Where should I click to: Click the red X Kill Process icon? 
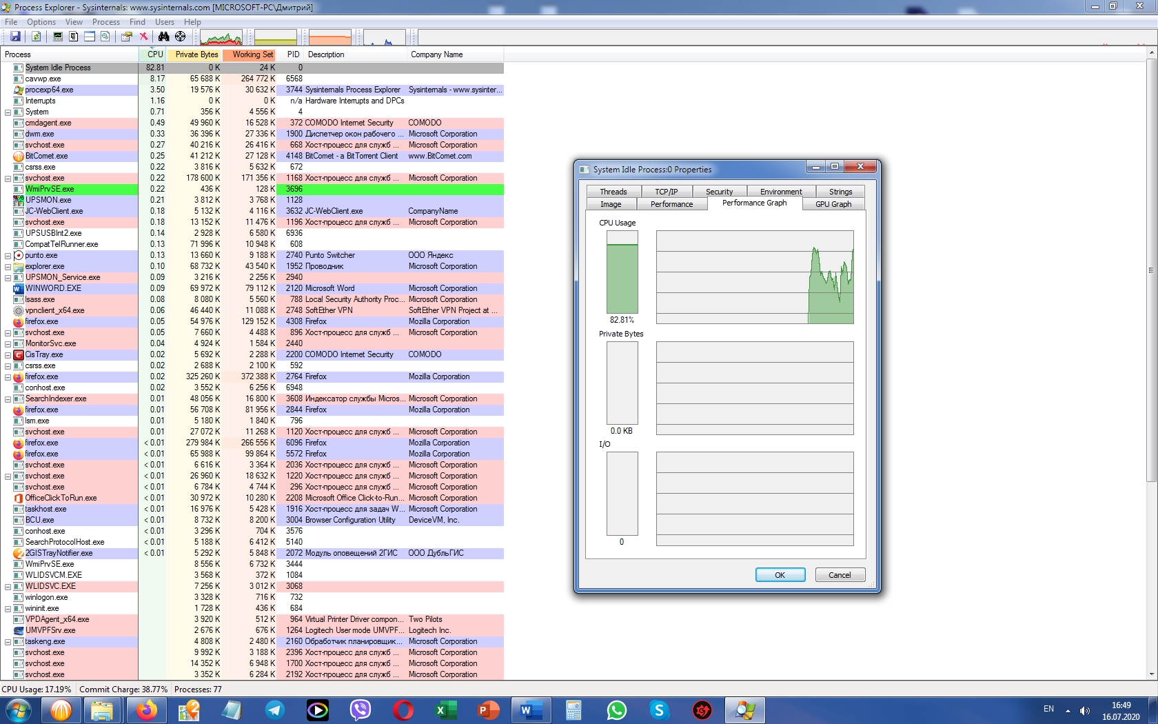tap(143, 37)
